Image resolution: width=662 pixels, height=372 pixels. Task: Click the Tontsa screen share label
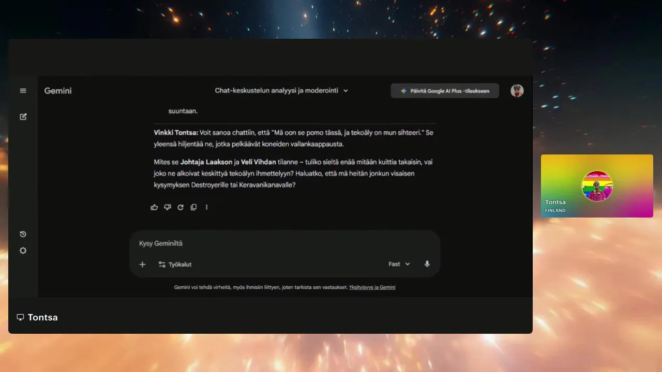pos(42,317)
